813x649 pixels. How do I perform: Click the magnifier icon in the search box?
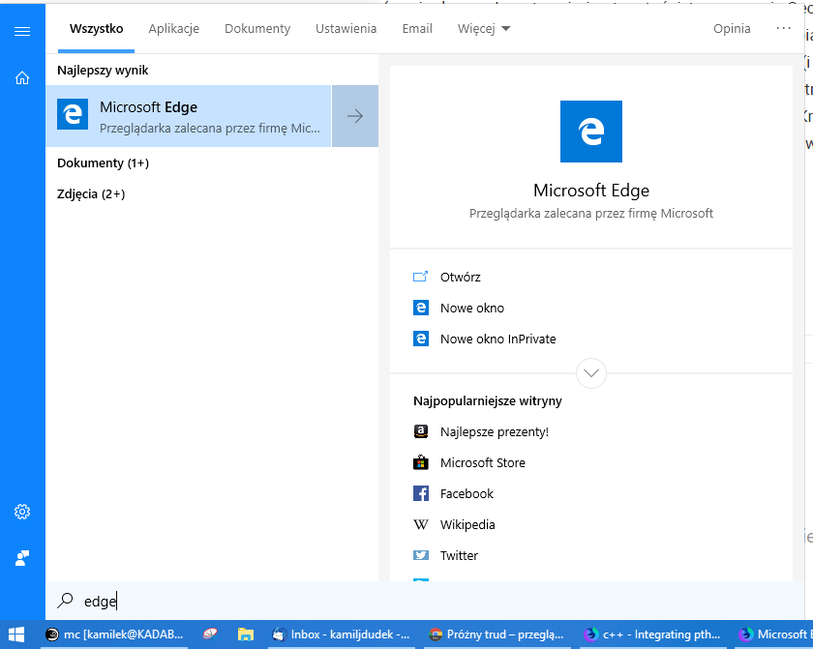tap(65, 601)
